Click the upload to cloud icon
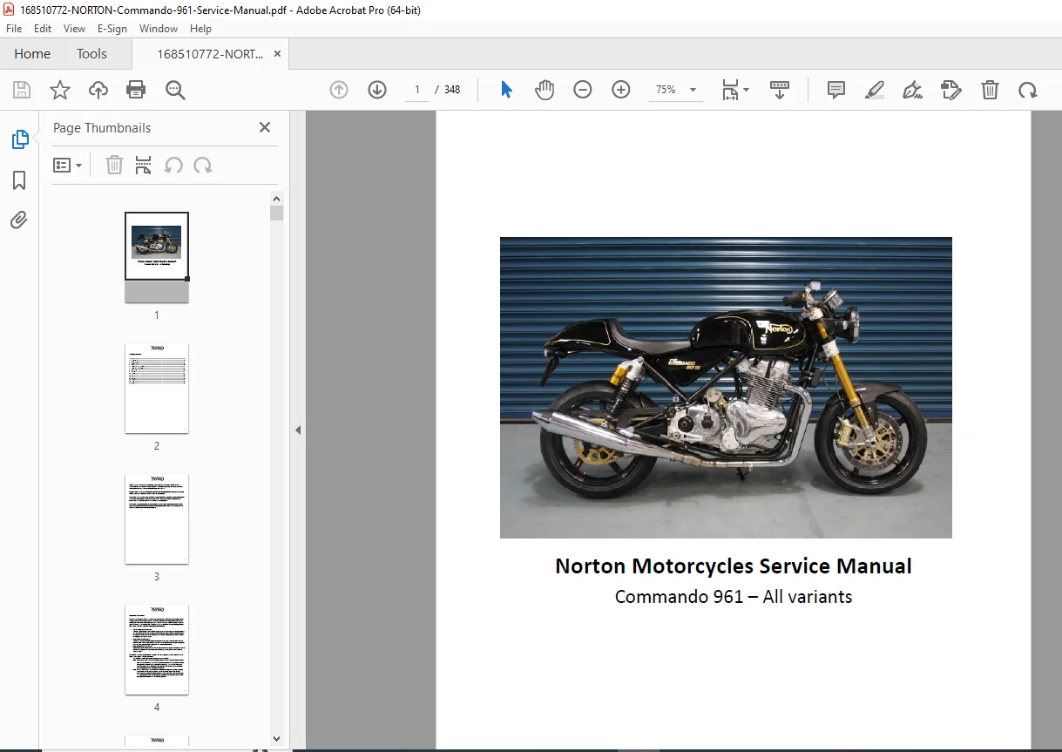 point(98,90)
